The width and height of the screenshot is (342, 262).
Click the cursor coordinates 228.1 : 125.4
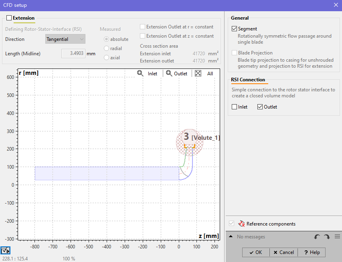(x=15, y=259)
